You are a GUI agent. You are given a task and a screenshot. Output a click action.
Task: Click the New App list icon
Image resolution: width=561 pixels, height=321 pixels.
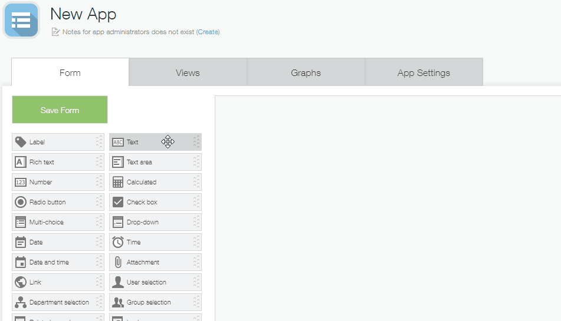[21, 20]
